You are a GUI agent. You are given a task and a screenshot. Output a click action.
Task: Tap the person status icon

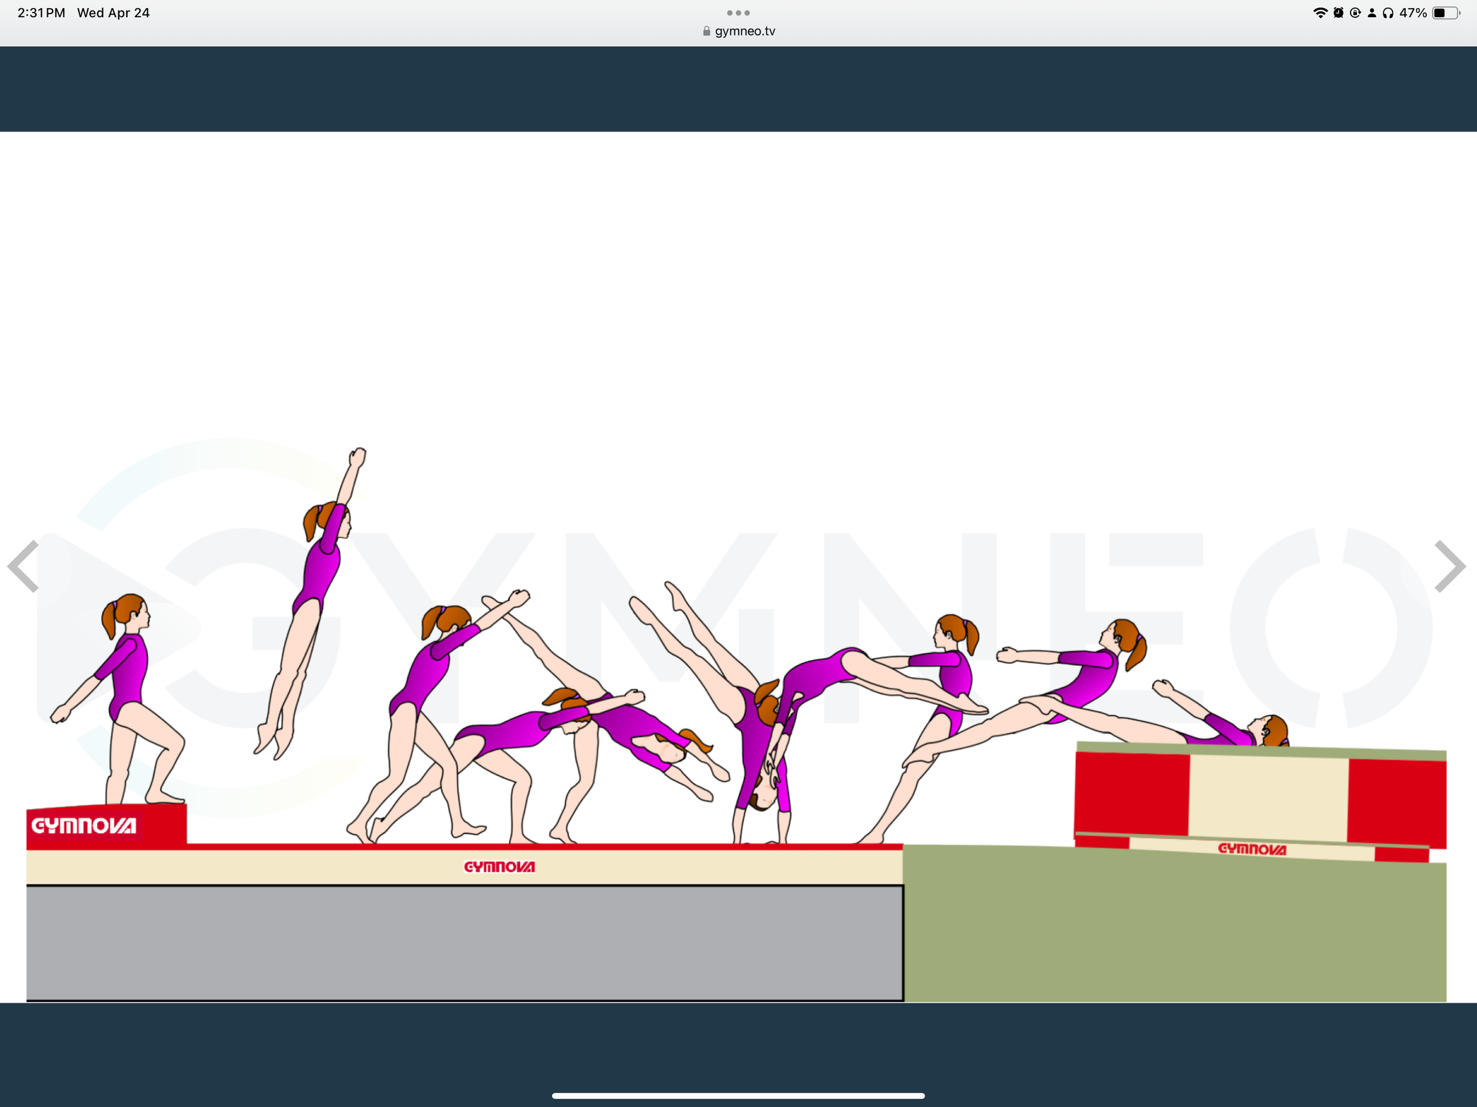pyautogui.click(x=1371, y=12)
